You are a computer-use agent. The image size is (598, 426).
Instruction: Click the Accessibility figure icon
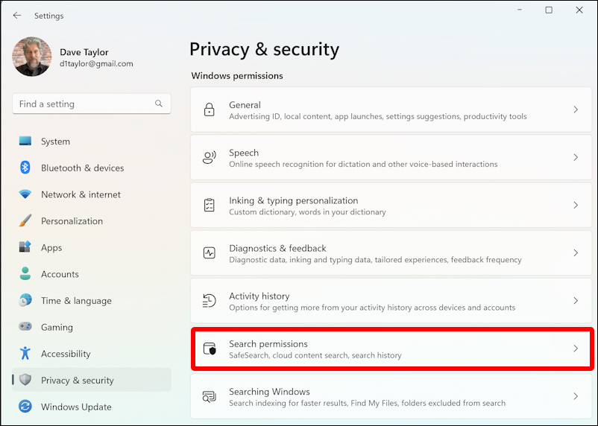(25, 354)
